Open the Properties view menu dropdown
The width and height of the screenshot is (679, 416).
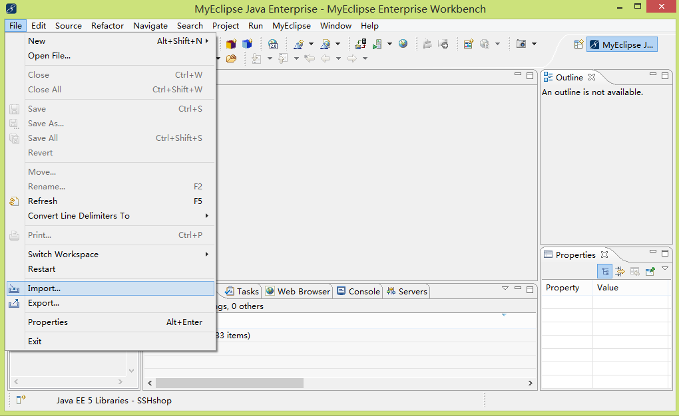pos(665,268)
